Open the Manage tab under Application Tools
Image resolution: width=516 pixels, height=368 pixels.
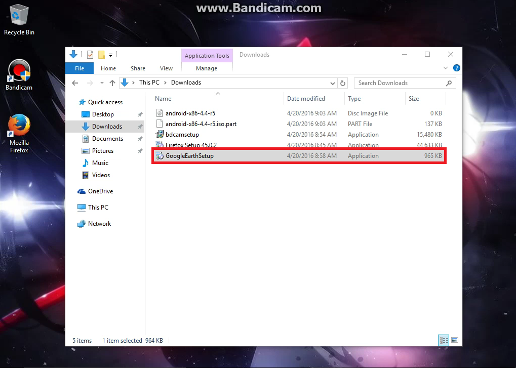207,68
